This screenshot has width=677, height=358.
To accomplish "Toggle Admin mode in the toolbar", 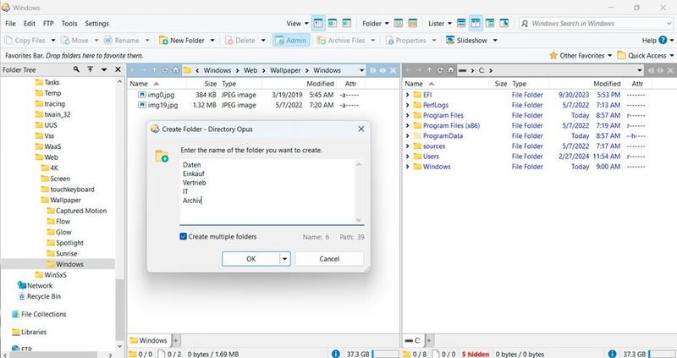I will pos(291,40).
